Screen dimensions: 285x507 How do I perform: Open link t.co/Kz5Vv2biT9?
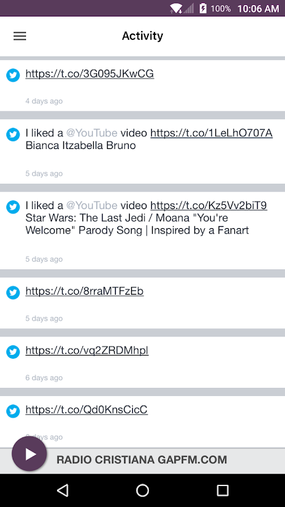point(209,205)
